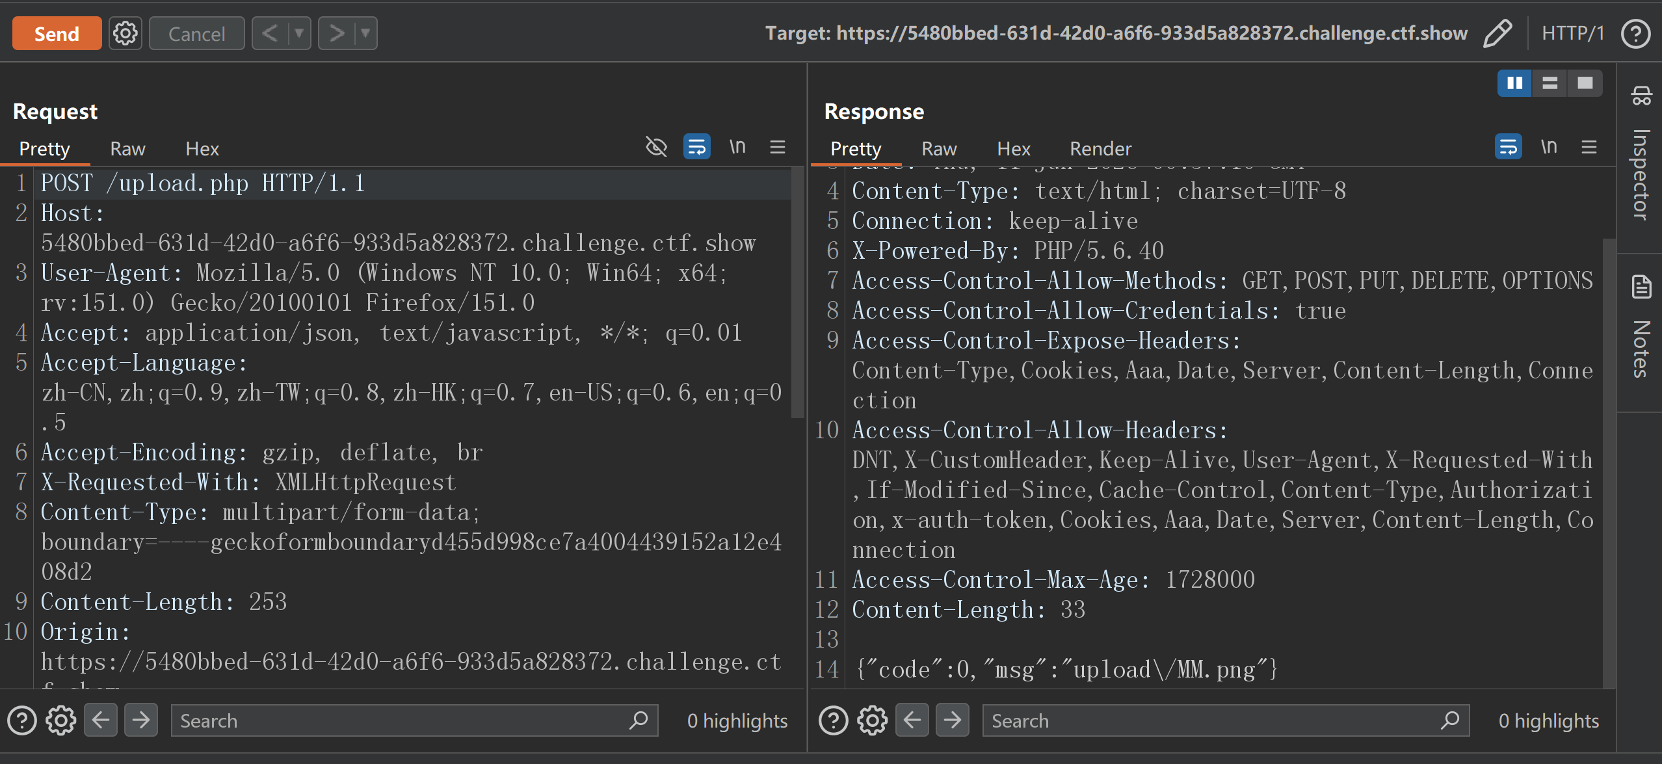
Task: Open the send options gear icon
Action: (x=125, y=33)
